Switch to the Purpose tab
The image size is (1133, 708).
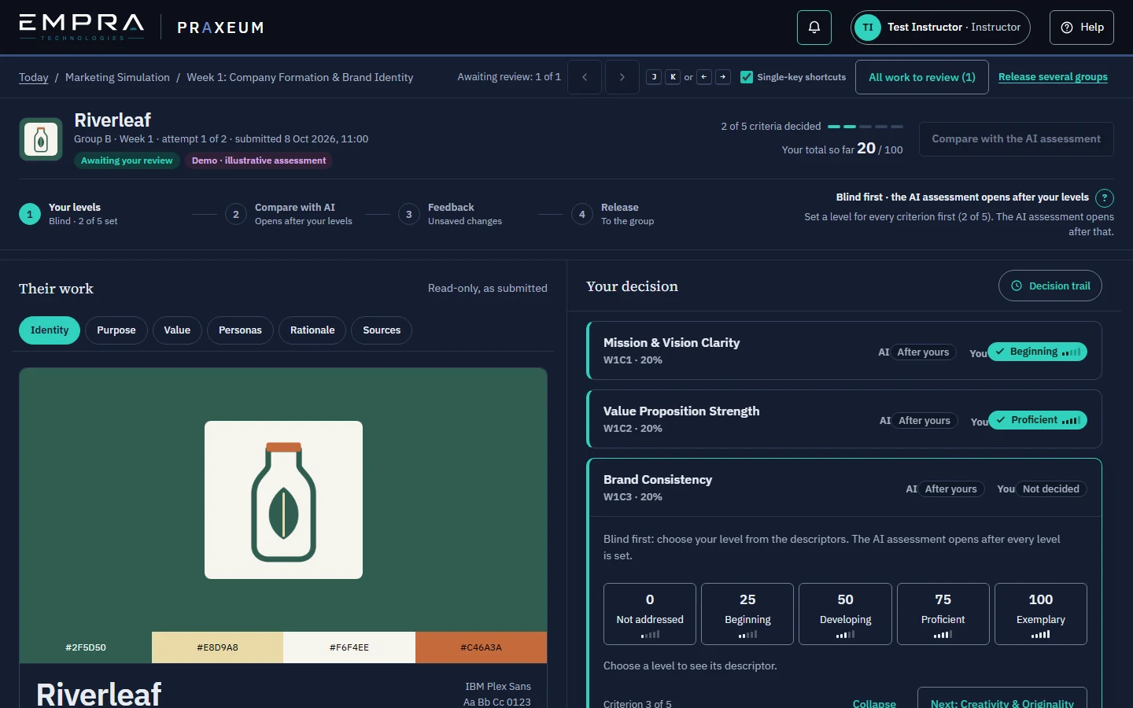116,330
